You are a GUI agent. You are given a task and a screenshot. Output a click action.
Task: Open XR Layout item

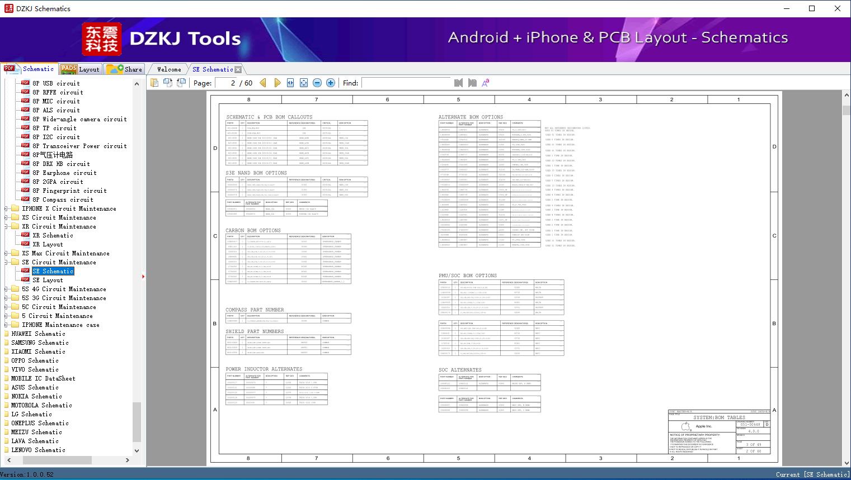click(x=48, y=244)
